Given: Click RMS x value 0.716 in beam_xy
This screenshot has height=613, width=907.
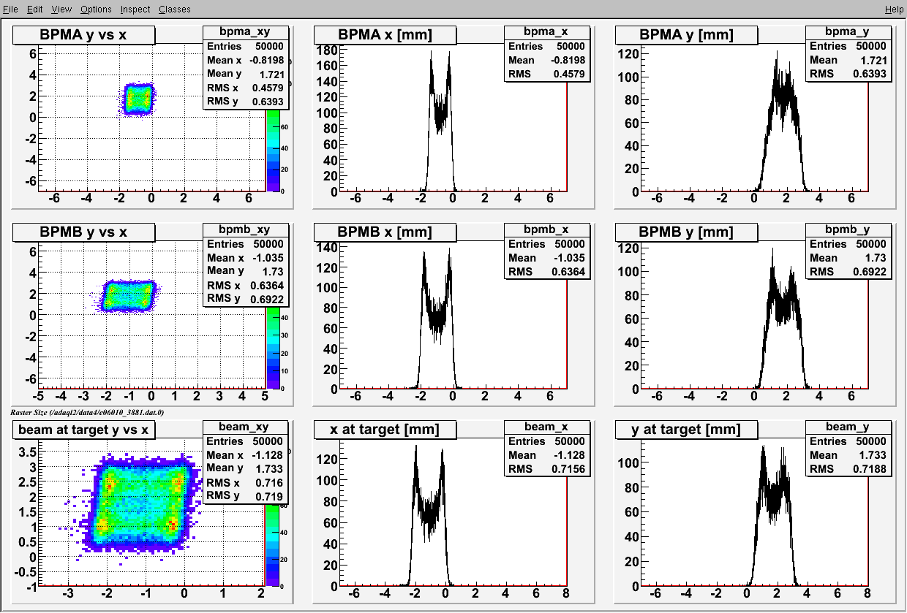Looking at the screenshot, I should [x=270, y=482].
